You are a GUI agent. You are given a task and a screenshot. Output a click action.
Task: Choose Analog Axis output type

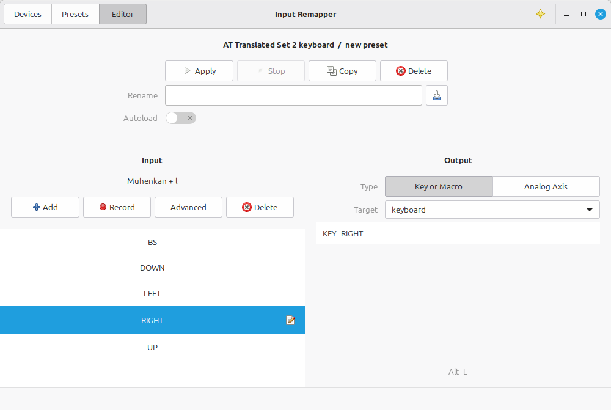(546, 187)
